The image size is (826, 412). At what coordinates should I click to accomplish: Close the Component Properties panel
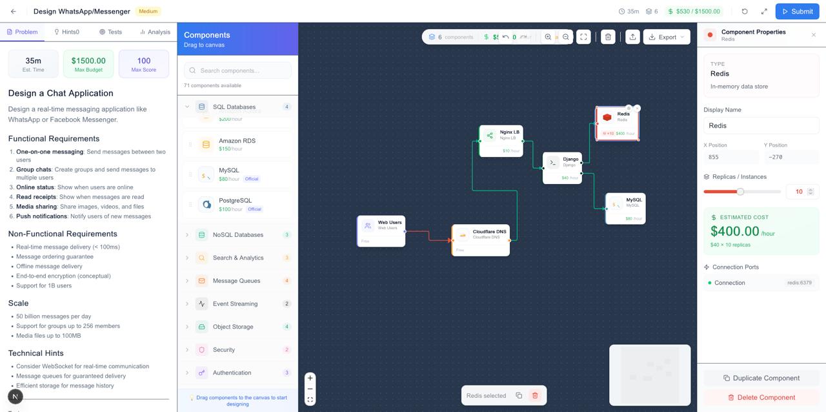pyautogui.click(x=814, y=35)
